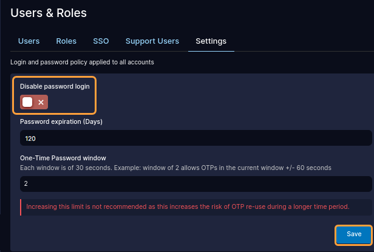374x252 pixels.
Task: Select the Settings tab
Action: [211, 41]
